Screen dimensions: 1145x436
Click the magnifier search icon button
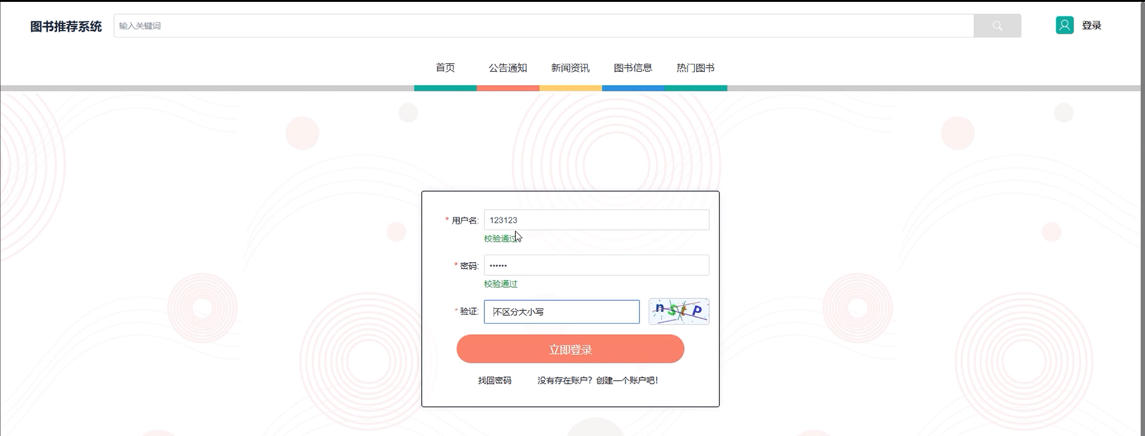click(997, 26)
